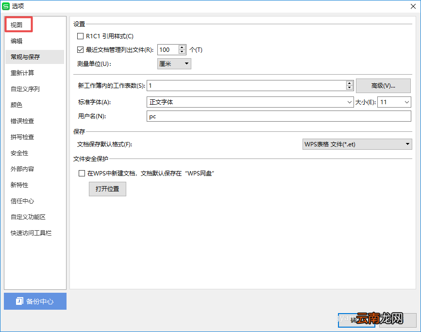Open 信任中心 settings
This screenshot has height=332, width=421.
tap(22, 201)
